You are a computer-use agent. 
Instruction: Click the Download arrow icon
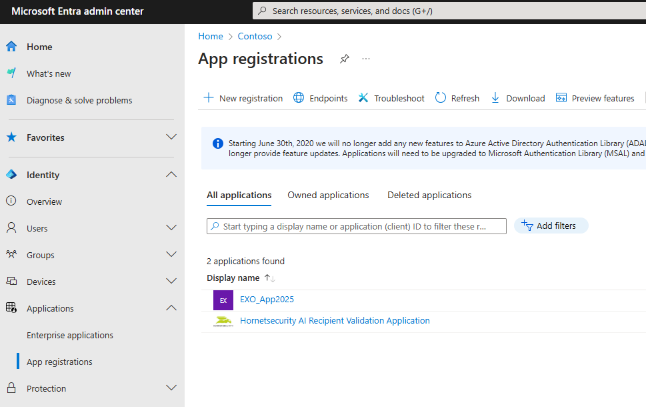tap(495, 97)
